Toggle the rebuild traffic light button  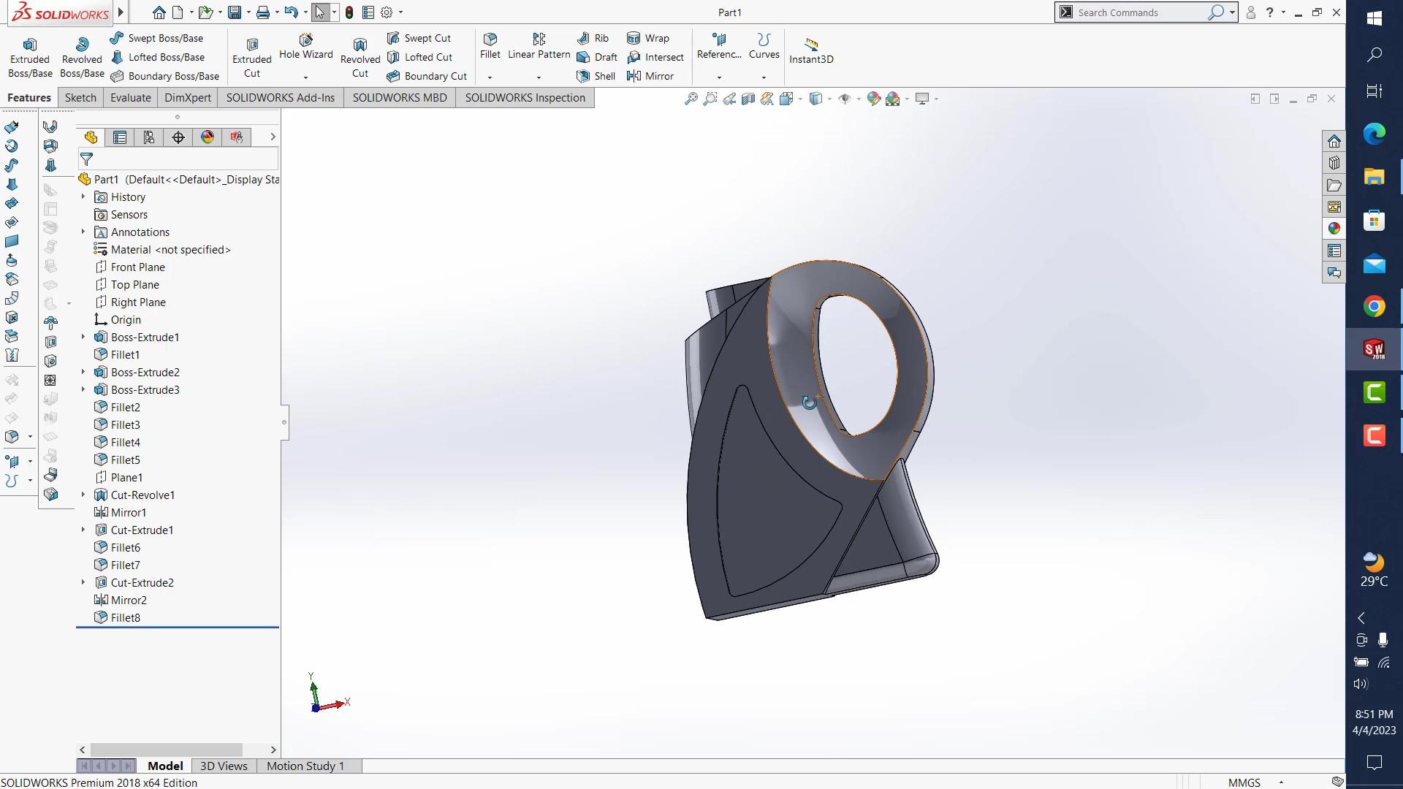point(349,12)
